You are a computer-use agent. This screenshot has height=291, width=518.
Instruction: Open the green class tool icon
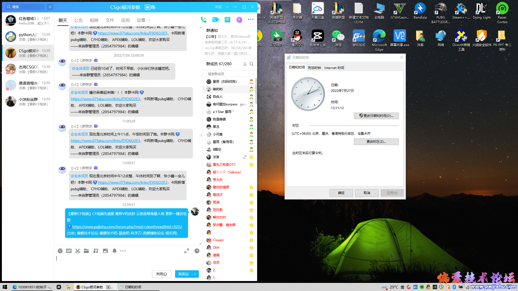[227, 20]
